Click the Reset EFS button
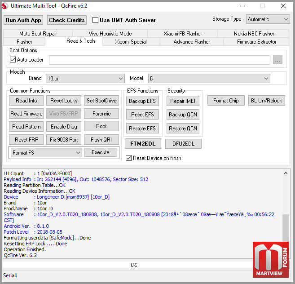295x284 pixels. 142,115
